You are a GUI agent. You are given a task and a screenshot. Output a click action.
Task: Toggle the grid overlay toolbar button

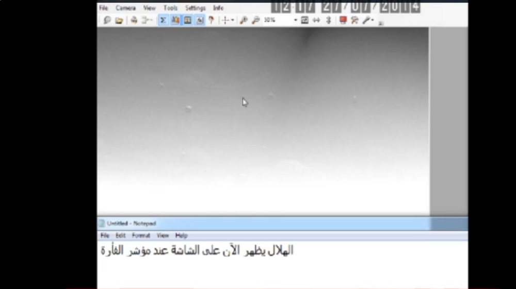click(187, 20)
